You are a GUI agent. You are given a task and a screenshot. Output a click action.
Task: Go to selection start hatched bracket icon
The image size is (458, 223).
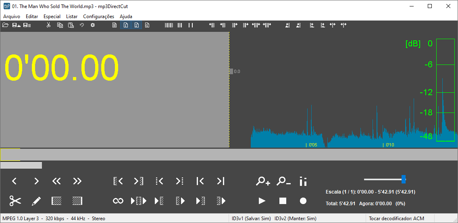118,181
